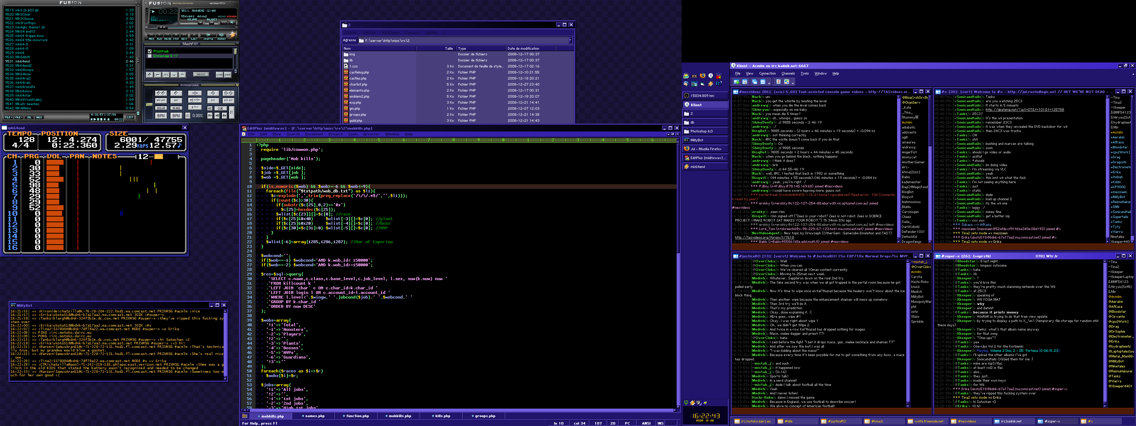1136x426 pixels.
Task: Click the FTP icon in quick launch area
Action: tap(719, 84)
